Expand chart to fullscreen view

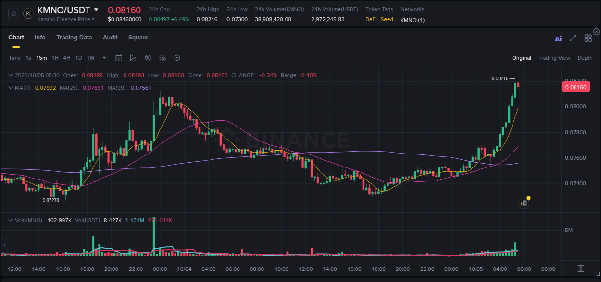[573, 38]
